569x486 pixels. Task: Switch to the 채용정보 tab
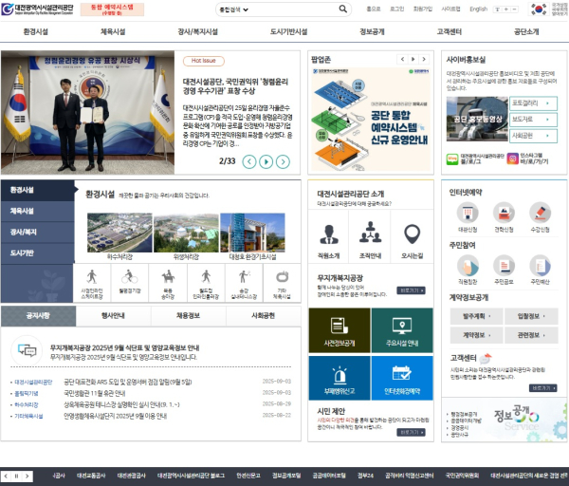point(189,316)
